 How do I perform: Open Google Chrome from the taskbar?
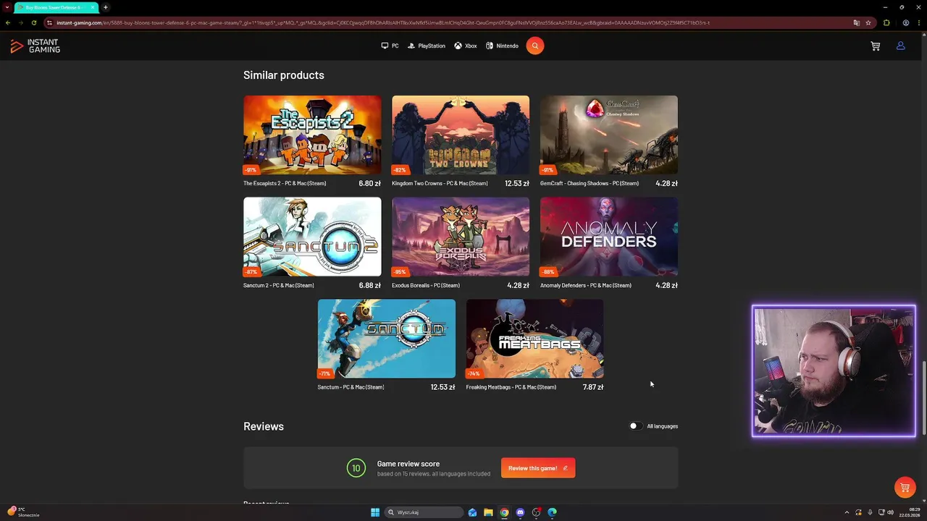pyautogui.click(x=504, y=512)
